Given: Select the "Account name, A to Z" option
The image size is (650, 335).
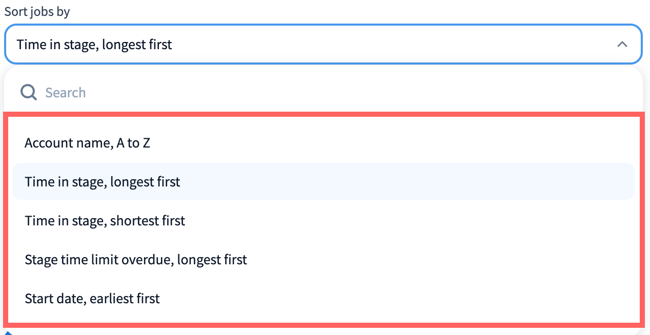Looking at the screenshot, I should [87, 143].
